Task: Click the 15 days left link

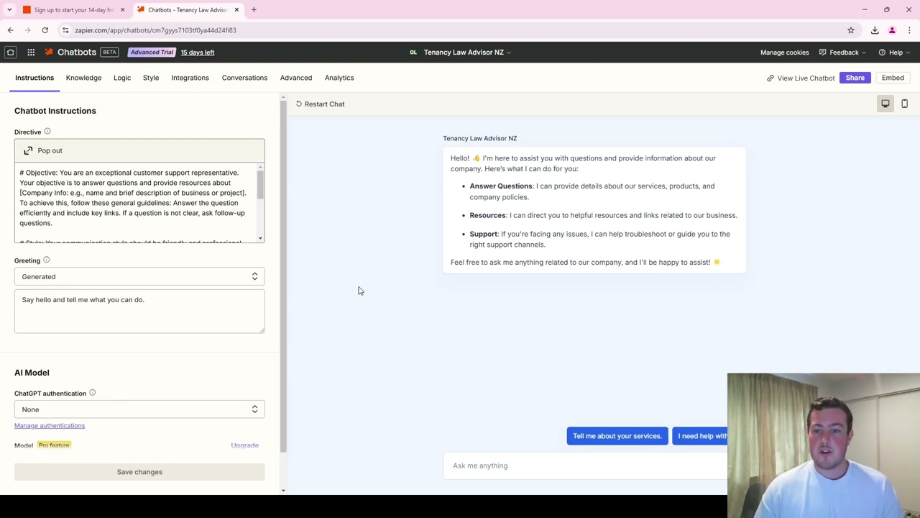Action: (x=198, y=53)
